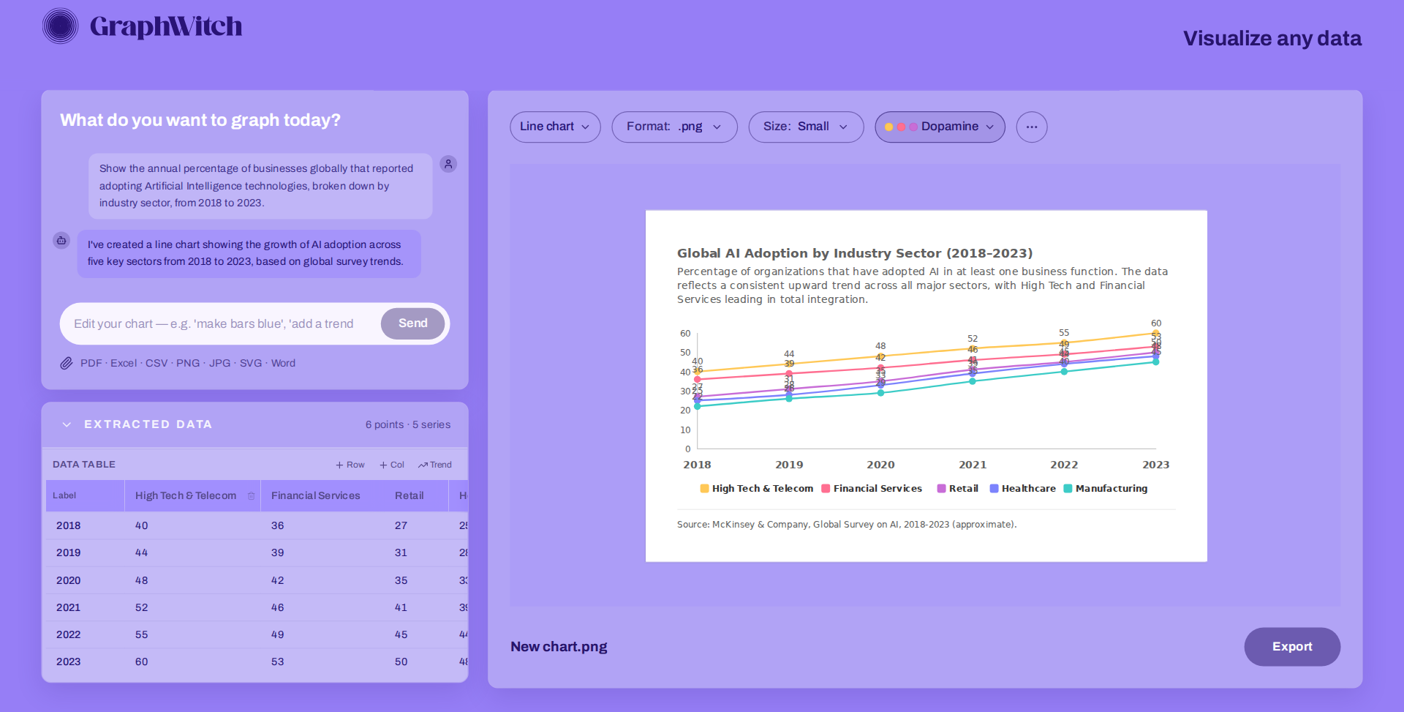The image size is (1404, 712).
Task: Export the chart
Action: point(1292,647)
